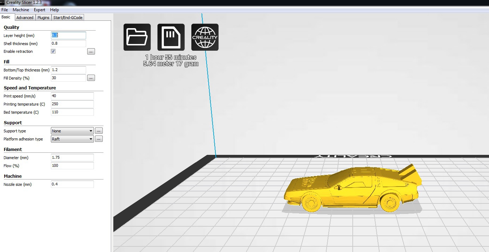489x252 pixels.
Task: Expand the Platform adhesion type dropdown
Action: point(72,139)
